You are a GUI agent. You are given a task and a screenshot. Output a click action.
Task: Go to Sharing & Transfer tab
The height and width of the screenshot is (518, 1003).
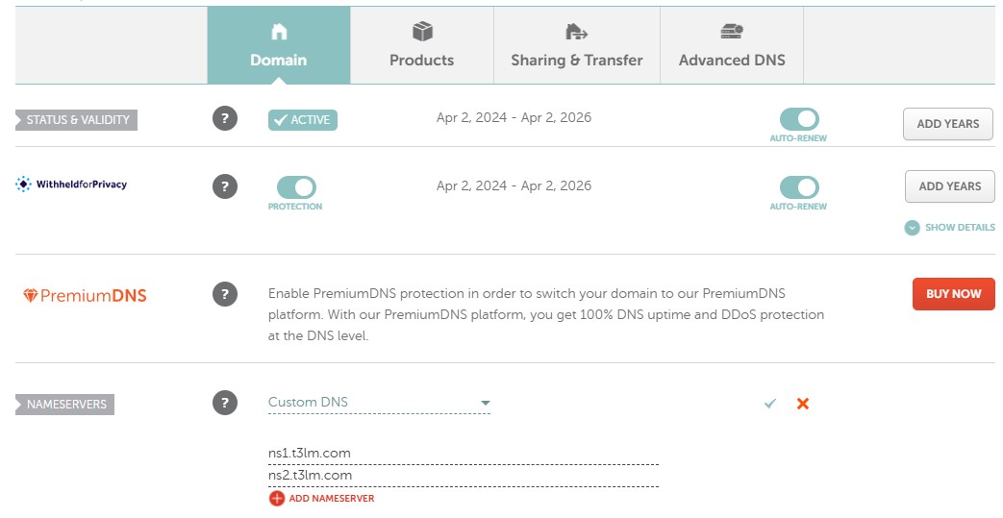pos(576,45)
